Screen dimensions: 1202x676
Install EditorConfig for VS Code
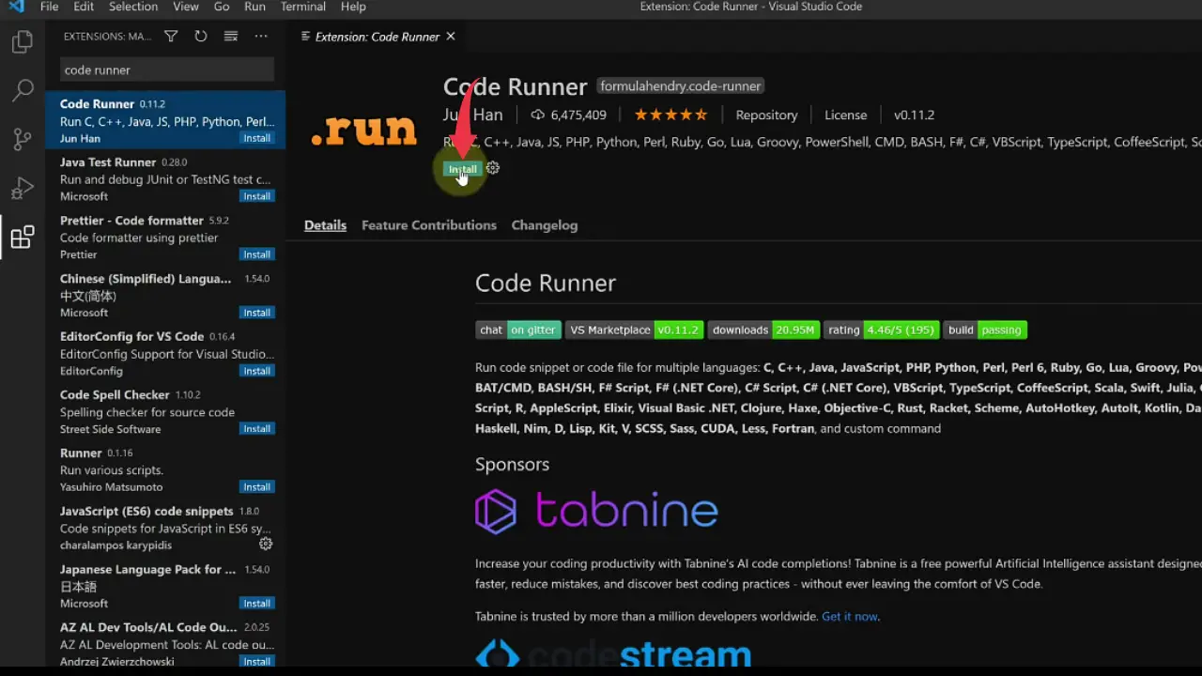256,371
